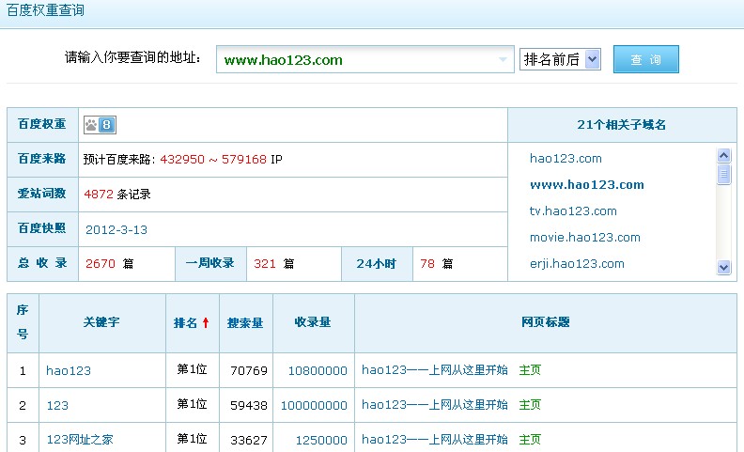Click the subdomain list scrollbar thumb
The image size is (744, 452).
coord(723,174)
